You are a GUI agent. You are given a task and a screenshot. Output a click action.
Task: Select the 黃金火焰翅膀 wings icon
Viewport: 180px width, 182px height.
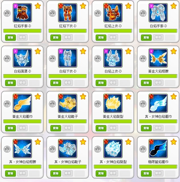(x=158, y=58)
